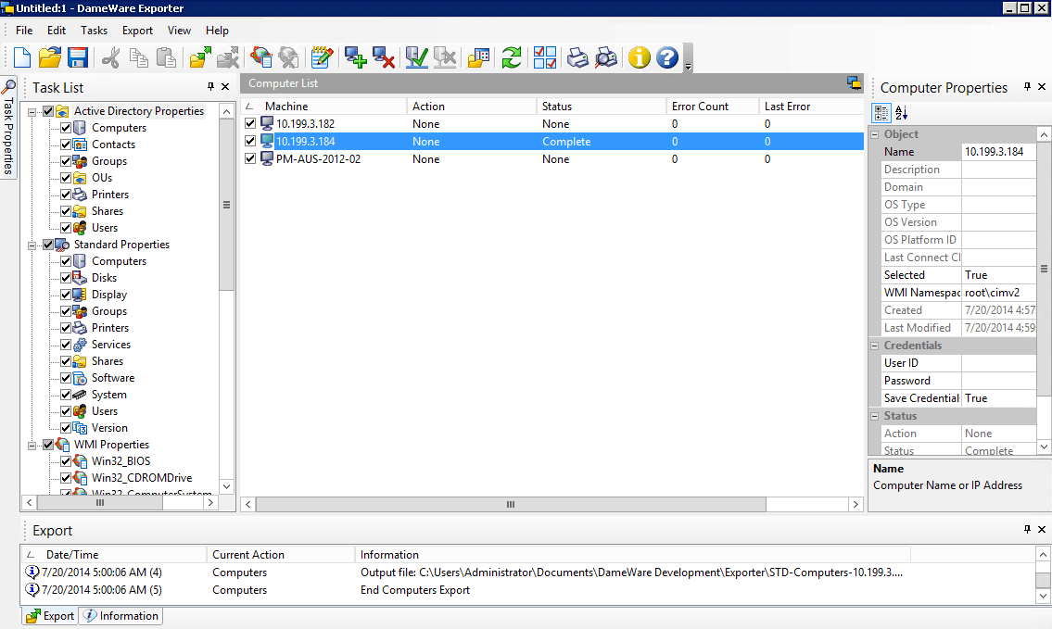Open the File menu
Screen dimensions: 1052x629
(x=24, y=31)
